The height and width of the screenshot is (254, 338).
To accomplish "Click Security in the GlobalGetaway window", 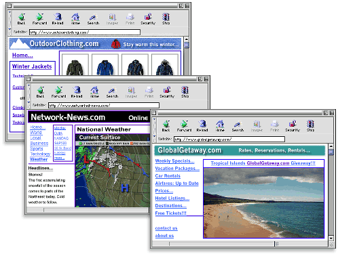I will [x=293, y=126].
